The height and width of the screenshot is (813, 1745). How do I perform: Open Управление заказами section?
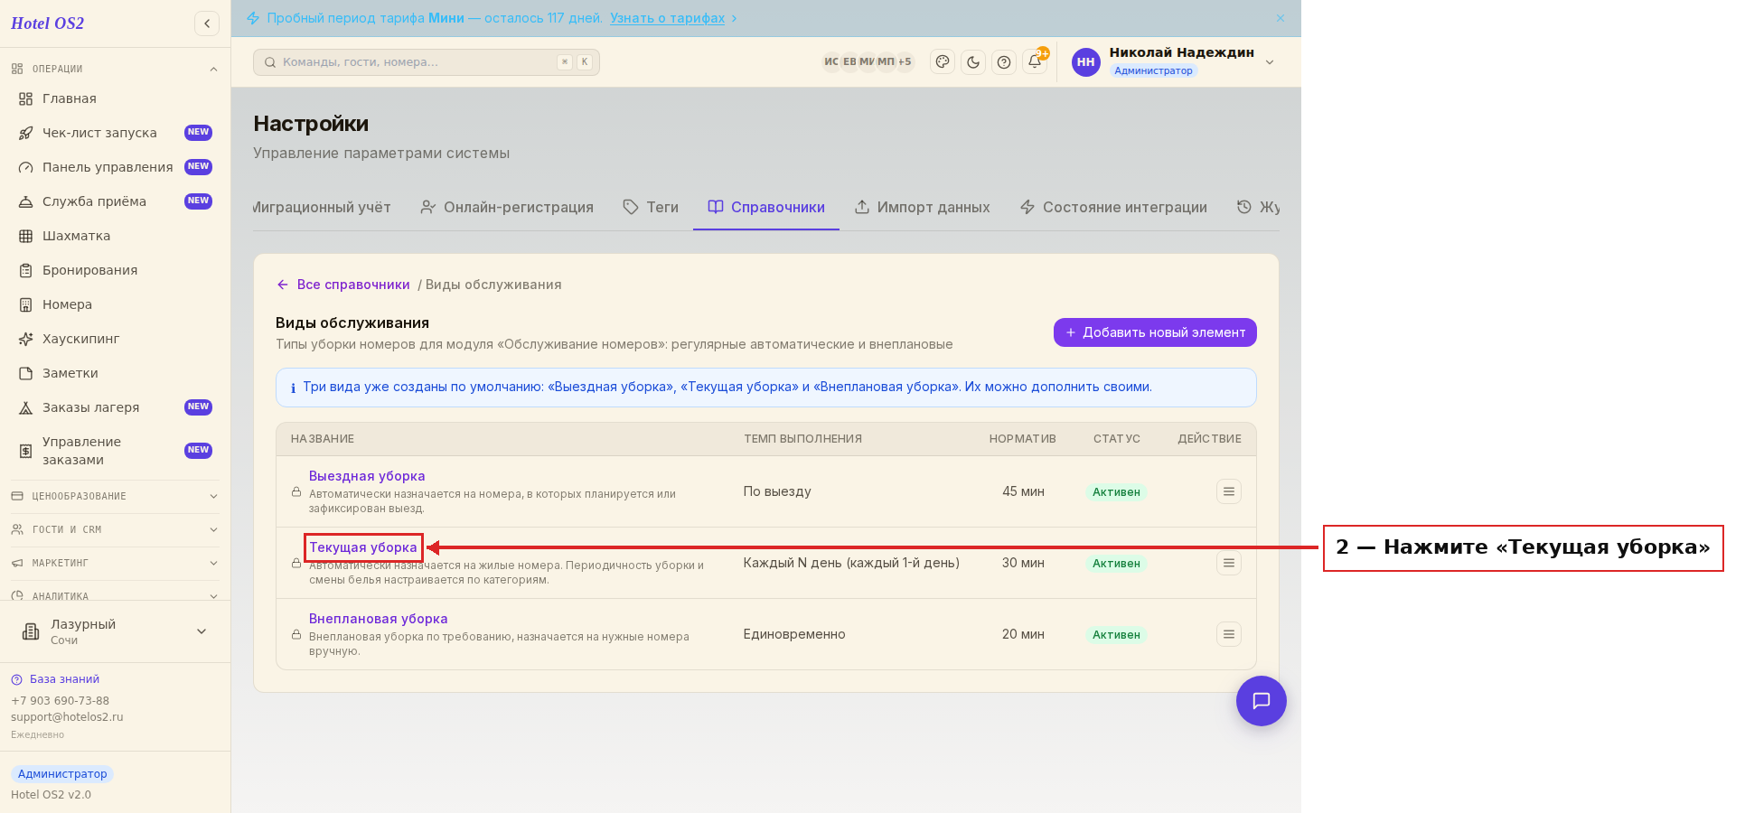[115, 451]
